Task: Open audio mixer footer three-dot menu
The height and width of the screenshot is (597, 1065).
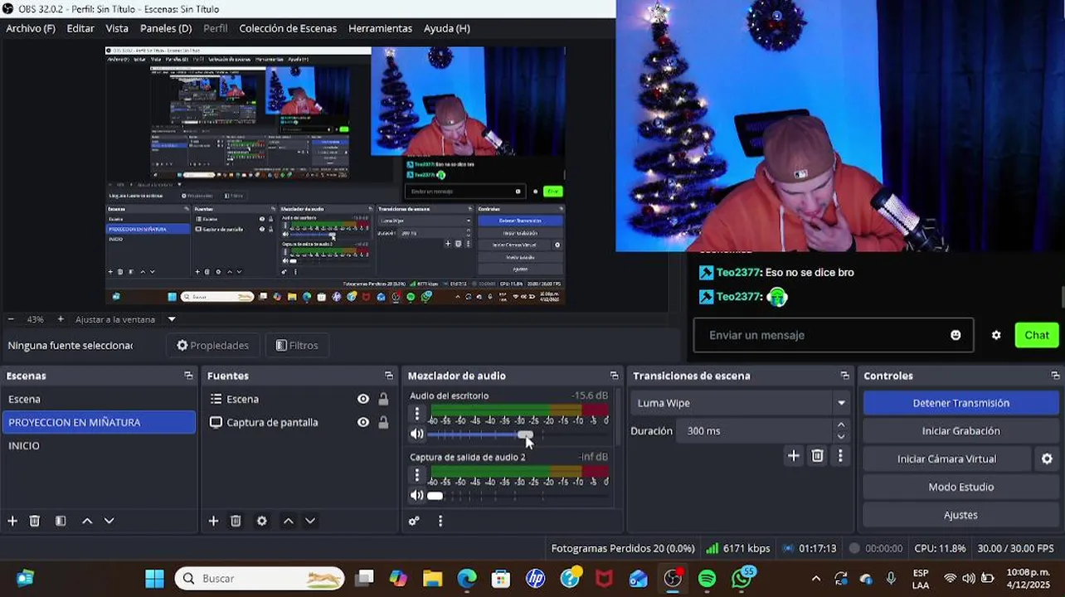Action: (440, 521)
